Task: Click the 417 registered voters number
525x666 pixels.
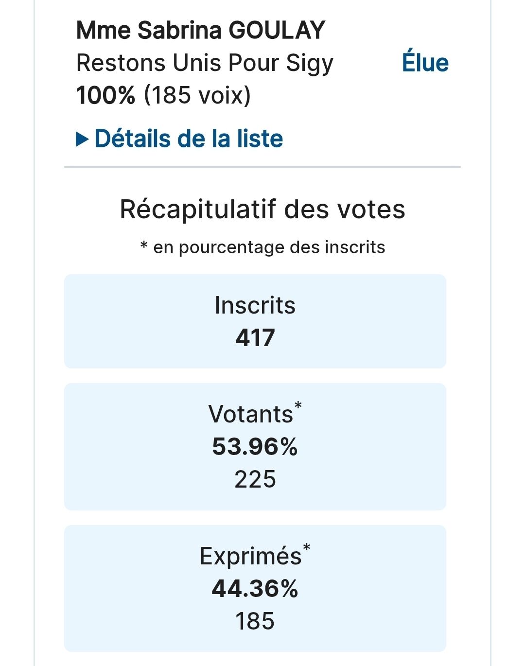Action: [255, 337]
